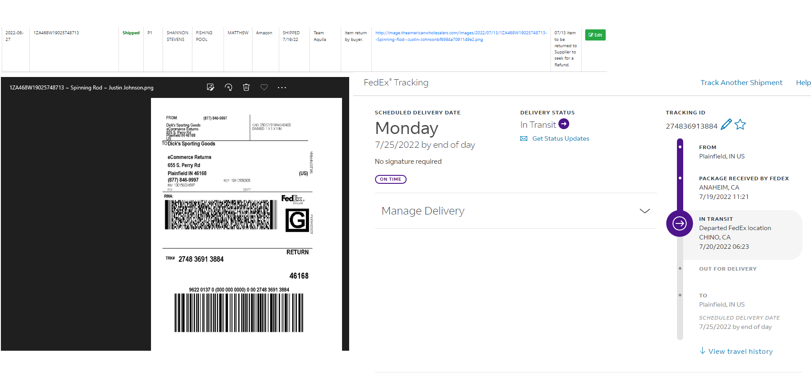Click the green Edit button in the table row
The width and height of the screenshot is (811, 389).
[595, 35]
